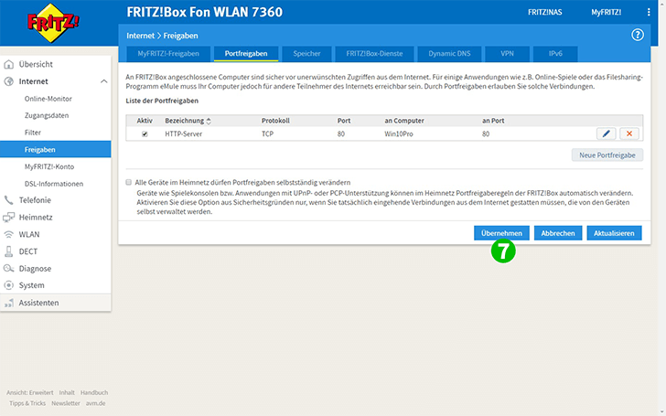This screenshot has width=666, height=416.
Task: Click the Übersicht home icon
Action: pyautogui.click(x=8, y=64)
